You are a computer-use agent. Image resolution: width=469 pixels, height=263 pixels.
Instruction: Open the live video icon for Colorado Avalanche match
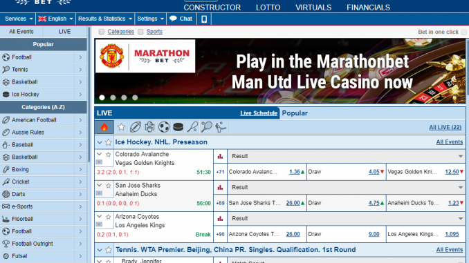point(100,162)
